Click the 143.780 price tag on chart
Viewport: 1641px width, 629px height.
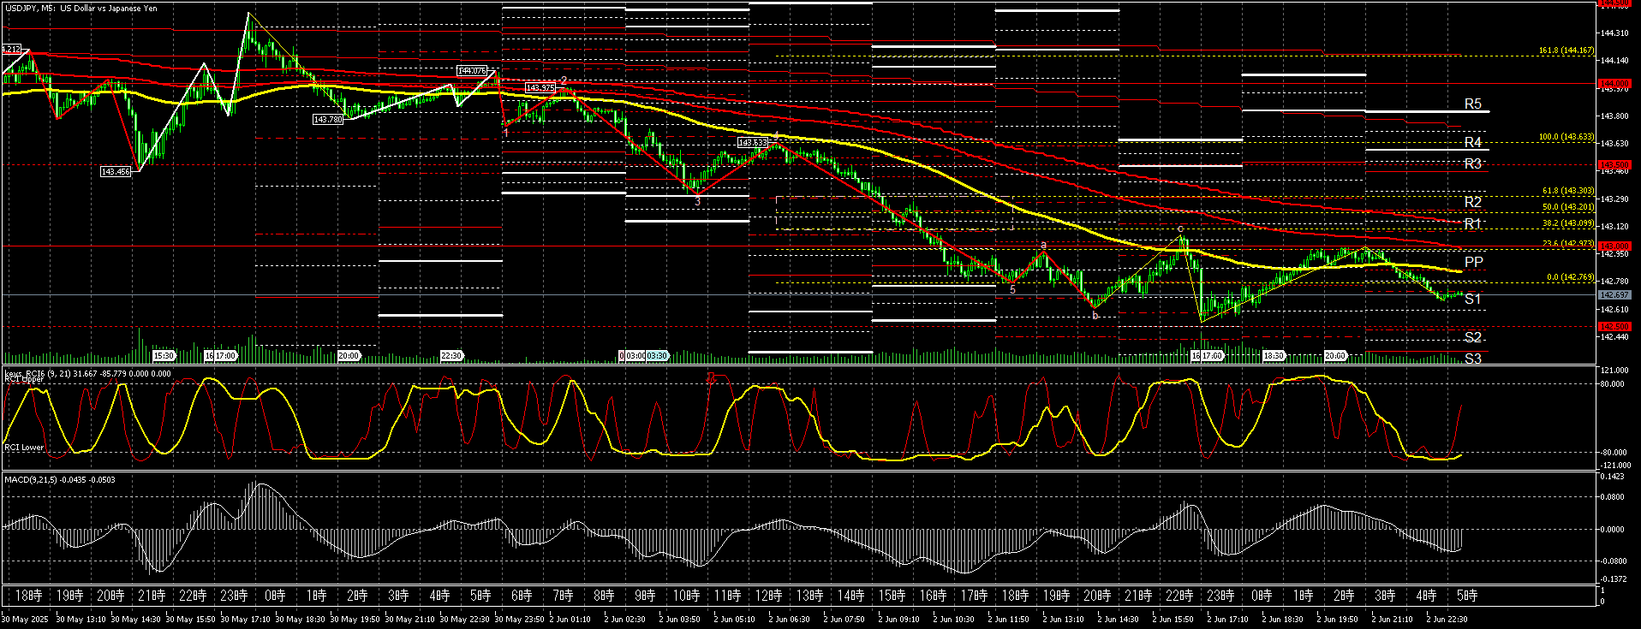pyautogui.click(x=328, y=120)
